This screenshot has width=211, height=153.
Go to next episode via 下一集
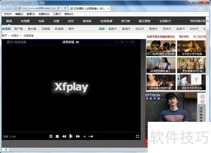coord(130,42)
